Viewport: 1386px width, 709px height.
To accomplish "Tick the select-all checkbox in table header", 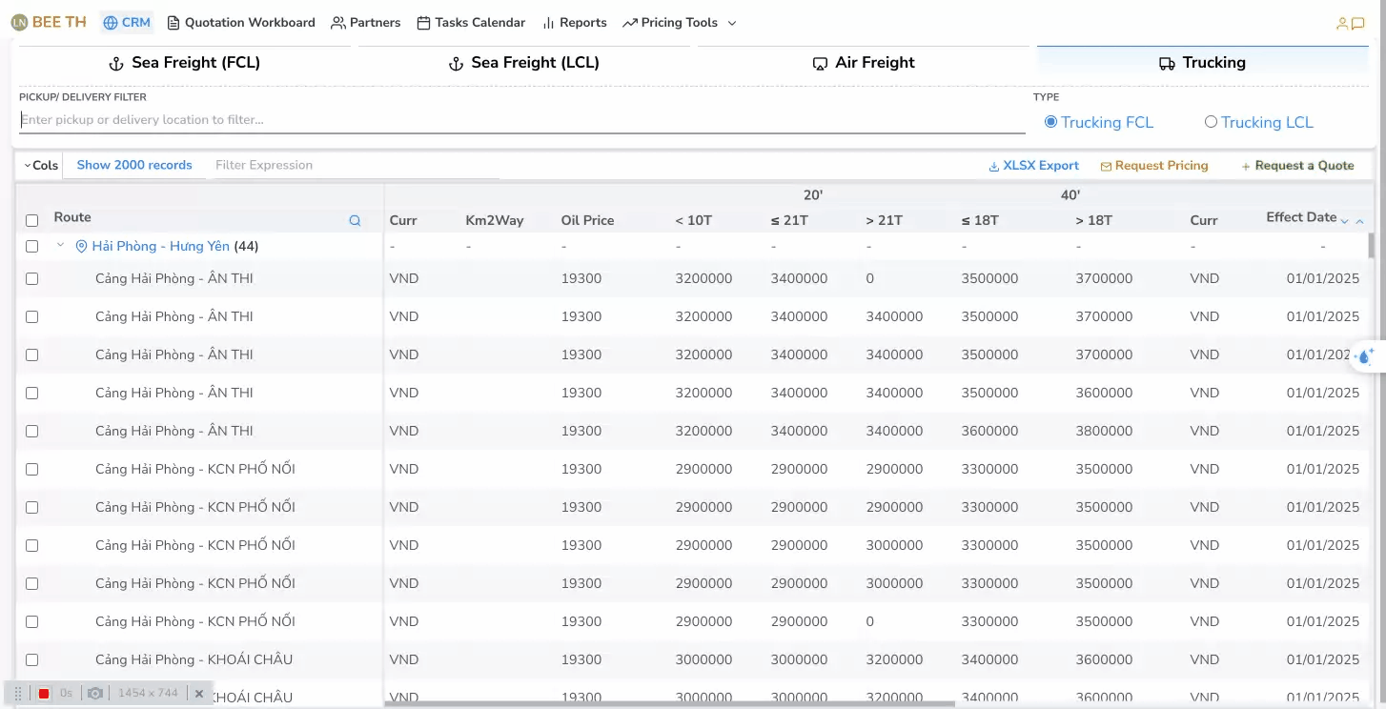I will coord(31,220).
